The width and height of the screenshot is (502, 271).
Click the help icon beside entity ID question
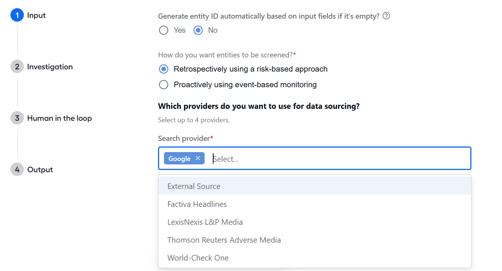(386, 16)
